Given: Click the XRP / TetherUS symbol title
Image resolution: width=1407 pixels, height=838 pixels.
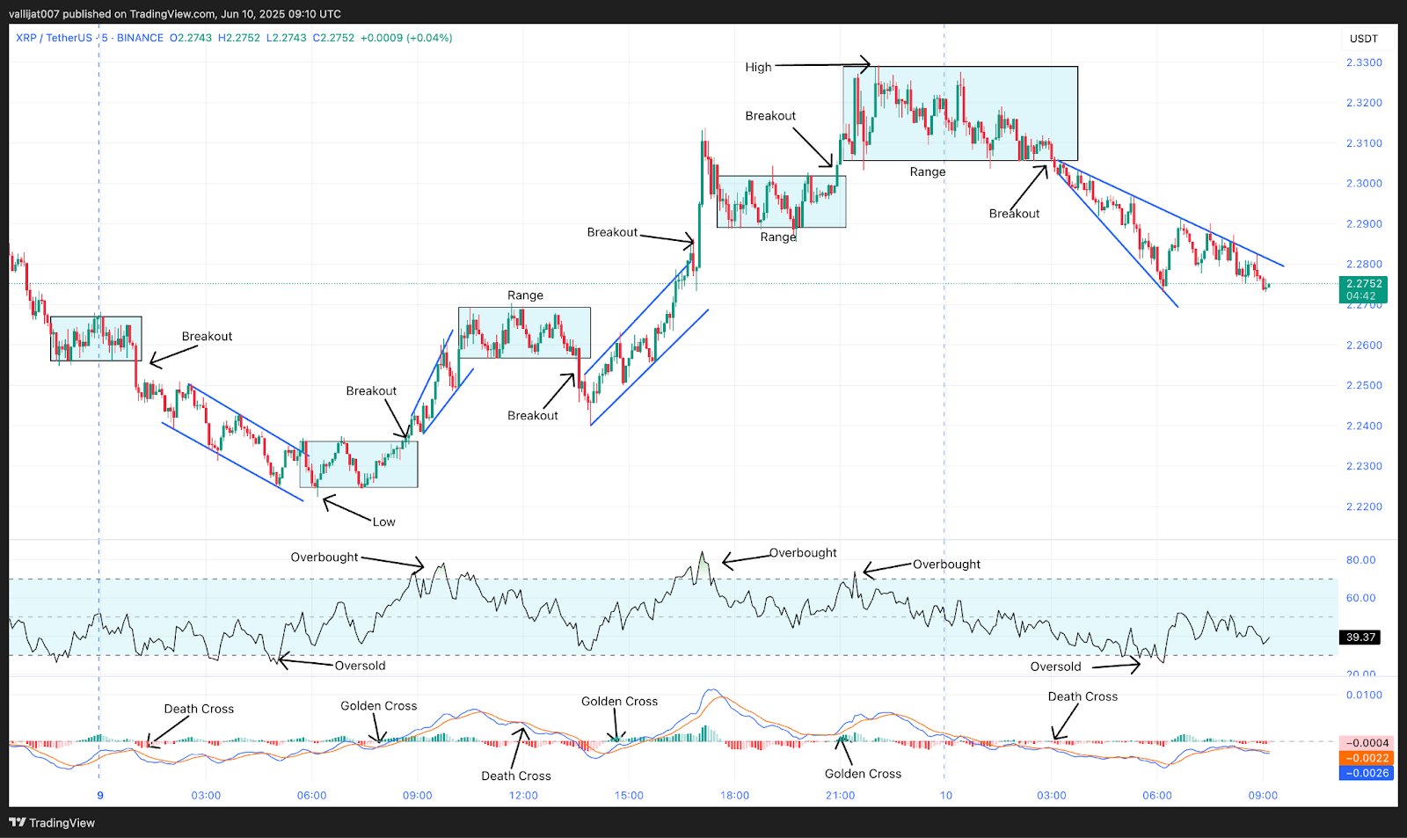Looking at the screenshot, I should tap(54, 38).
